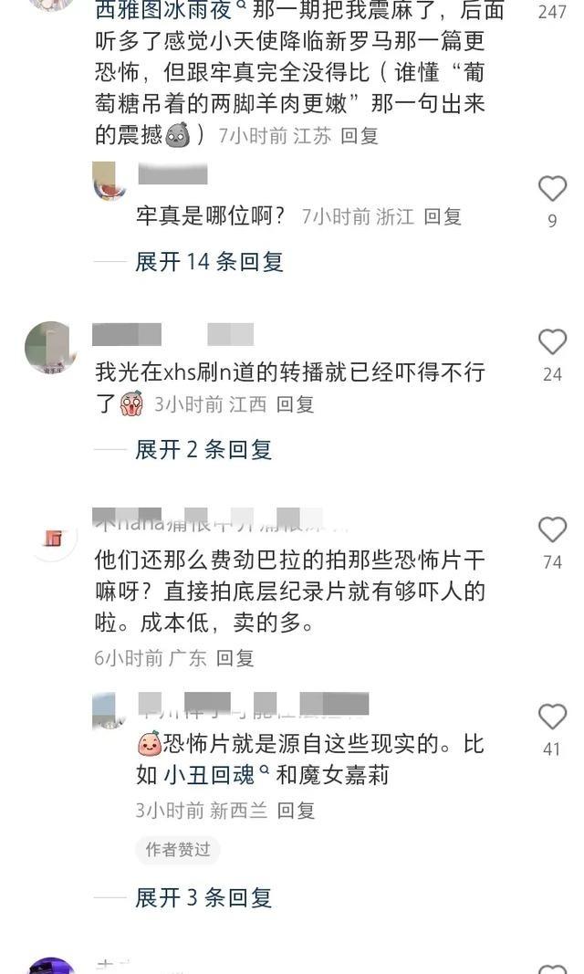This screenshot has width=584, height=974.
Task: Tap the 作者赞过 badge
Action: tap(178, 849)
